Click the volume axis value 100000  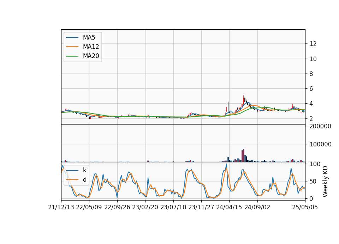tap(320, 144)
